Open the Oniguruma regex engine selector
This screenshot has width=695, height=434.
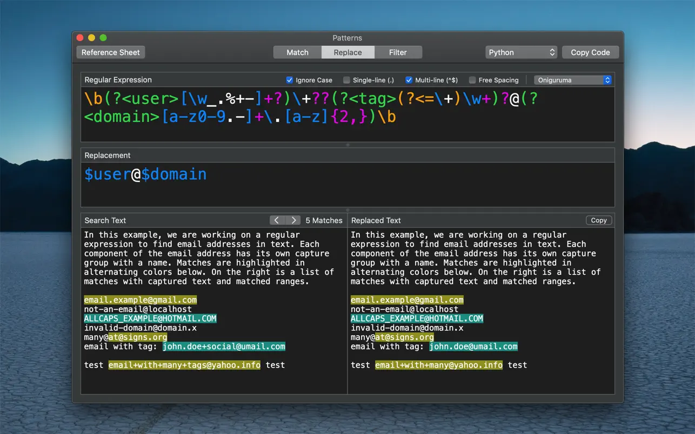point(572,79)
